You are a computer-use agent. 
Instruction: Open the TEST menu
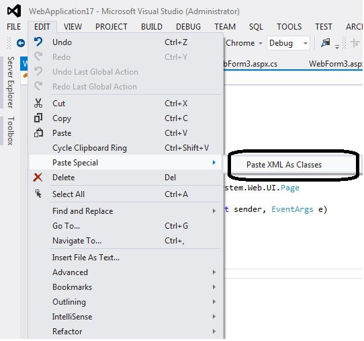coord(324,27)
